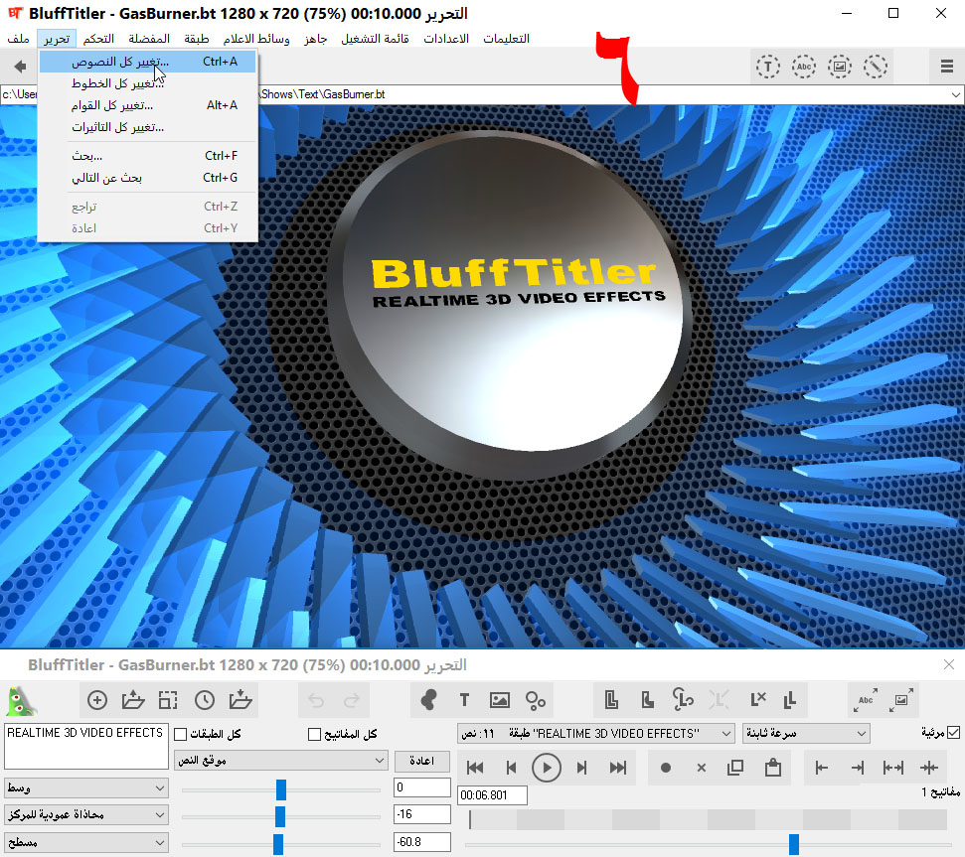Image resolution: width=965 pixels, height=857 pixels.
Task: Click the paste key clipboard icon
Action: pyautogui.click(x=773, y=768)
